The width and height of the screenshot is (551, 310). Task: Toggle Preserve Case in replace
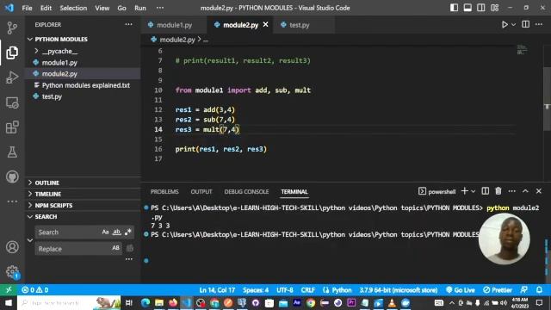click(115, 248)
